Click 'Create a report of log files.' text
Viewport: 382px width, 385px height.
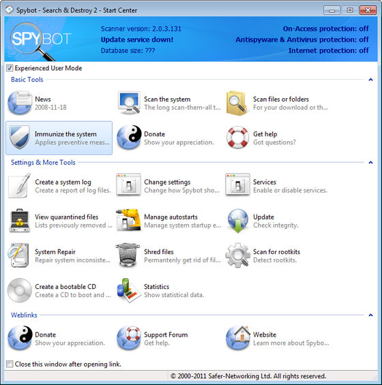73,190
